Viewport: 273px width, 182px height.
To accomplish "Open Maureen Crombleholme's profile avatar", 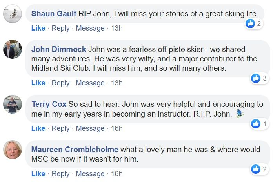I will click(x=13, y=150).
